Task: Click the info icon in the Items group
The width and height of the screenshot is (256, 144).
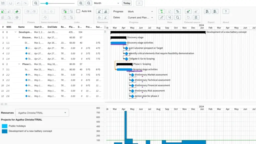Action: [17, 17]
